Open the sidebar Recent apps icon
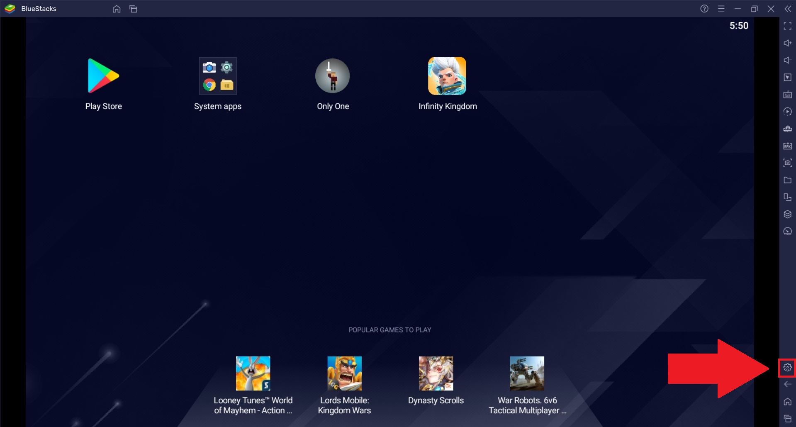The height and width of the screenshot is (427, 796). coord(788,419)
